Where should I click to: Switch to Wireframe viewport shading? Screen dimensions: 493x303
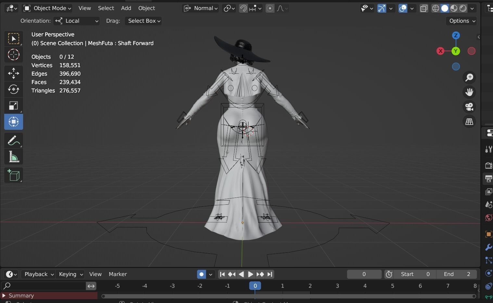click(x=436, y=8)
